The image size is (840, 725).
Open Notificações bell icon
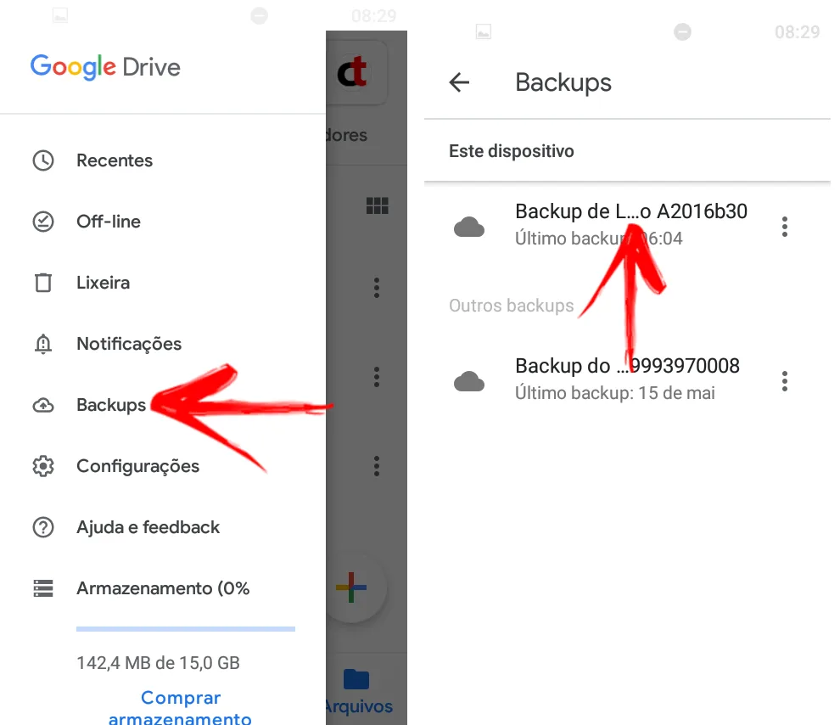tap(43, 344)
